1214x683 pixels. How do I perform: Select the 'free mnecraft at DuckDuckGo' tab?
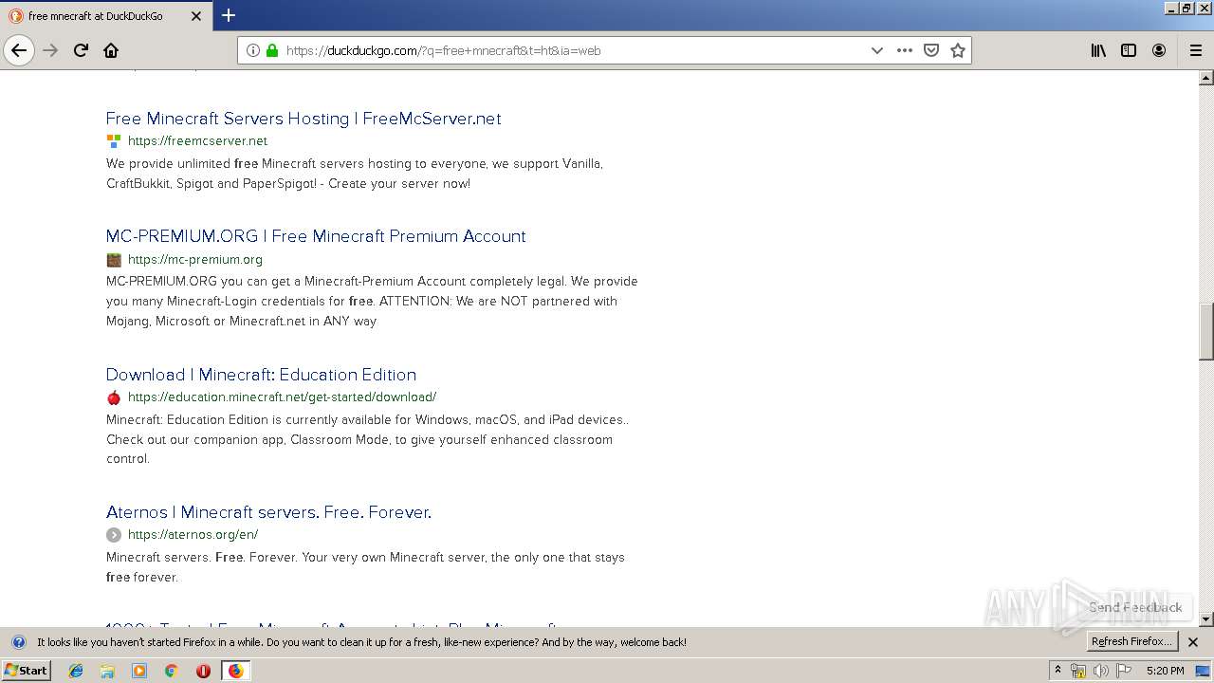[105, 16]
